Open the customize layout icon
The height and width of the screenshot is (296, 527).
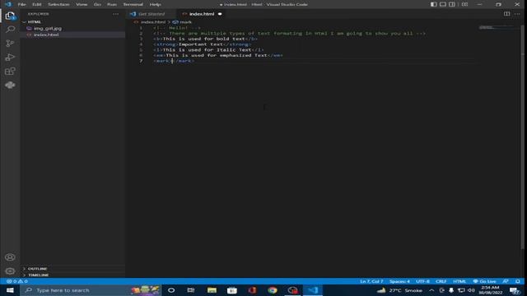[x=464, y=4]
